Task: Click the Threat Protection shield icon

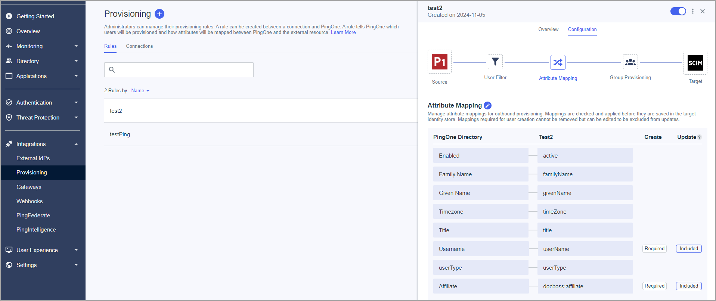Action: point(9,117)
